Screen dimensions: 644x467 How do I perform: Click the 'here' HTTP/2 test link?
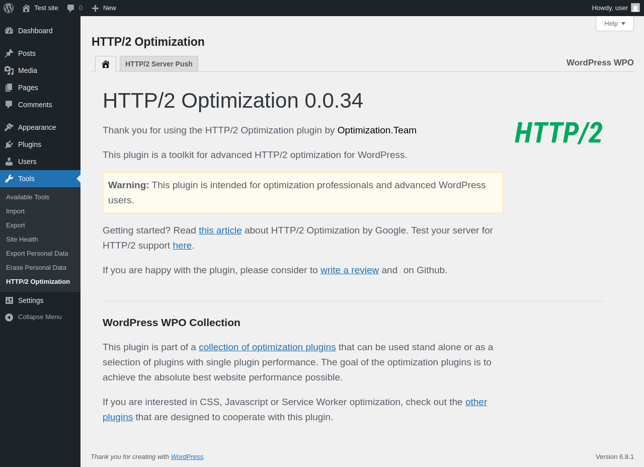pyautogui.click(x=182, y=246)
